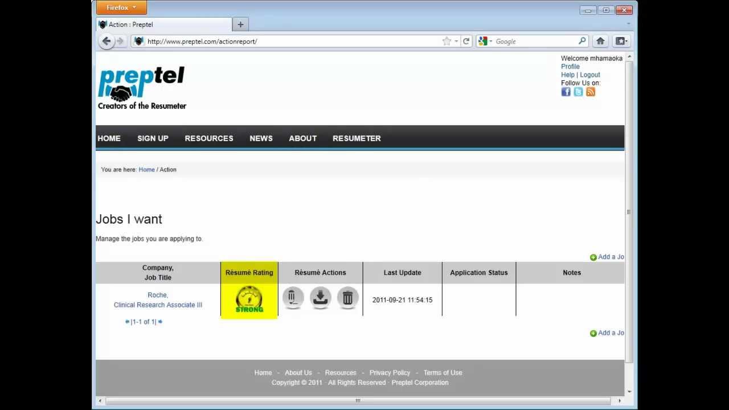Click the vertical scrollbar thumb
The height and width of the screenshot is (410, 729).
point(629,211)
